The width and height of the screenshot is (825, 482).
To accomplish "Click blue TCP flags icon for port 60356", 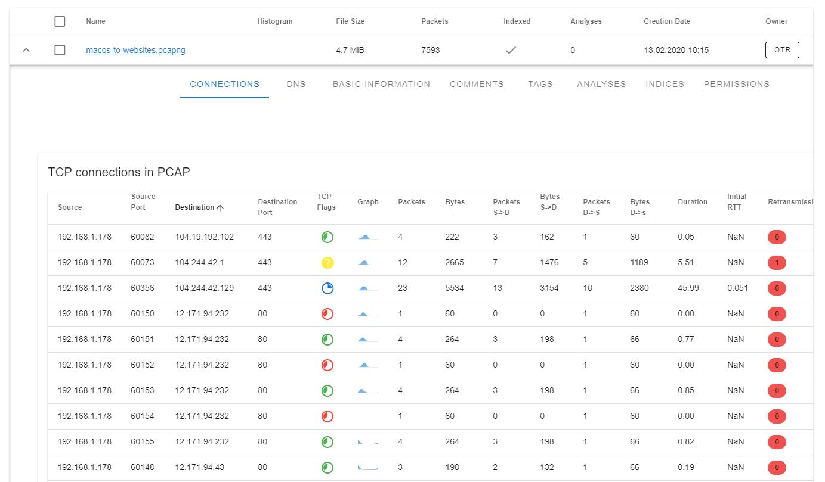I will (327, 288).
